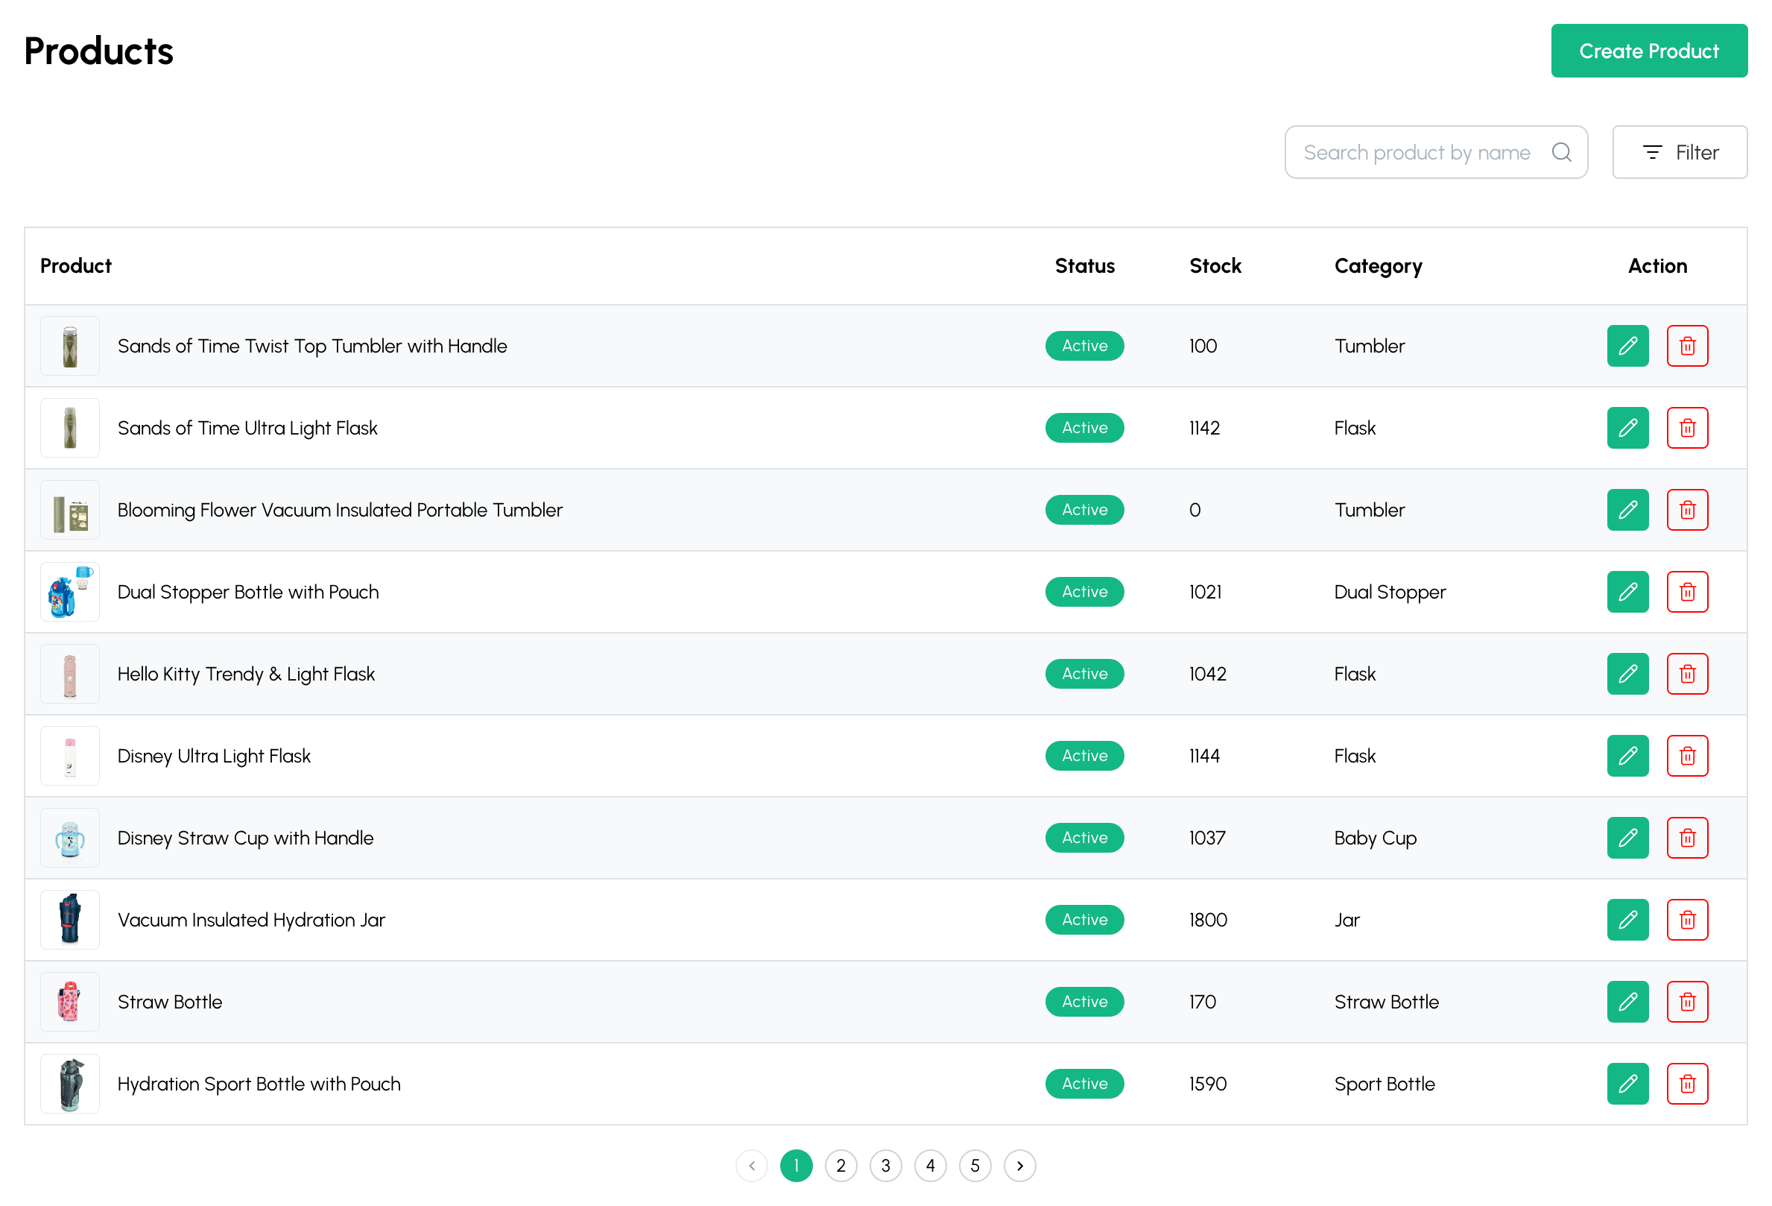Click the Create Product button

coord(1648,51)
